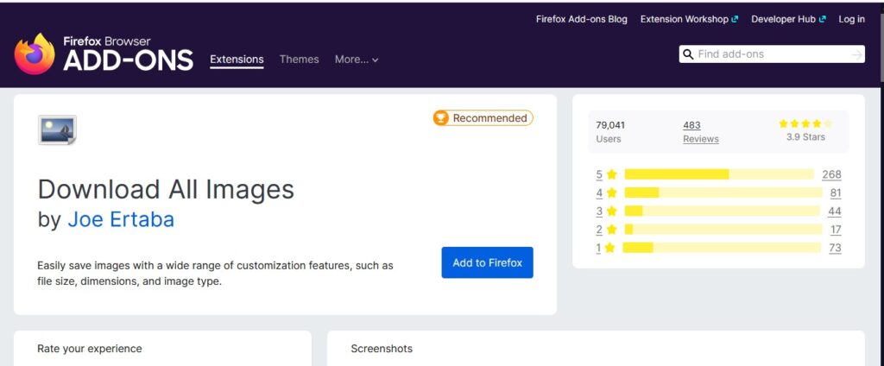Viewport: 884px width, 366px height.
Task: Click the star icon in the 5-star row
Action: point(612,174)
